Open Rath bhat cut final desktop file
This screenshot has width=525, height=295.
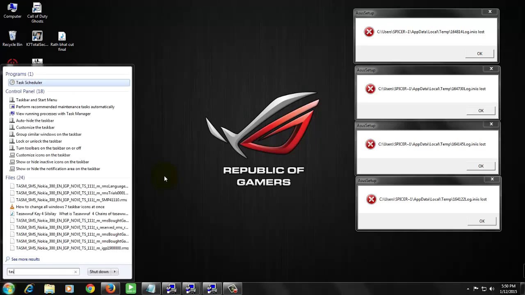62,41
